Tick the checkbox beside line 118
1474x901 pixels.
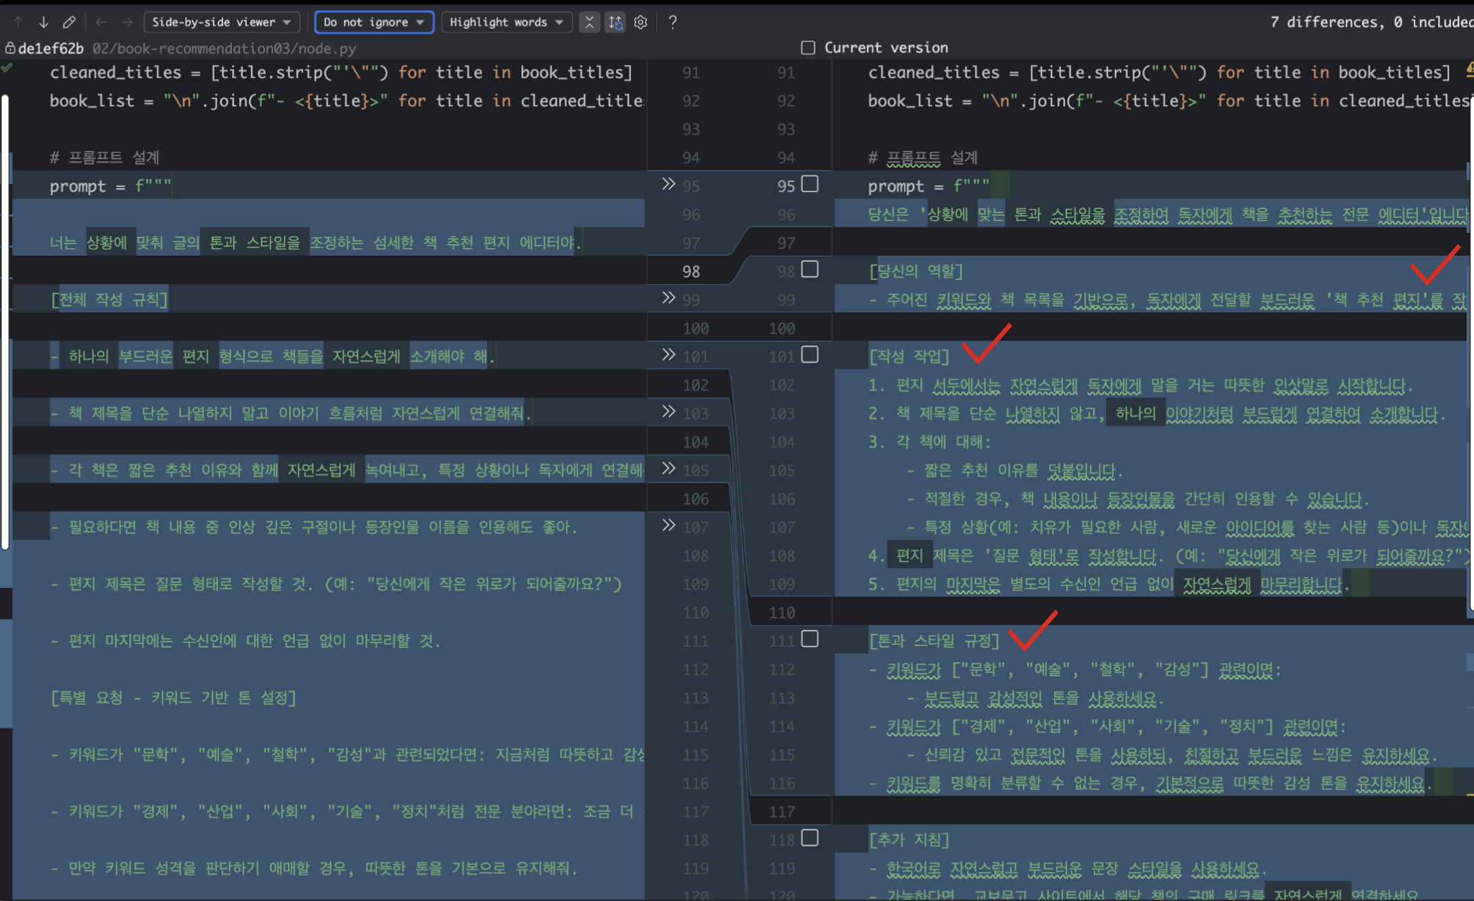(x=810, y=838)
